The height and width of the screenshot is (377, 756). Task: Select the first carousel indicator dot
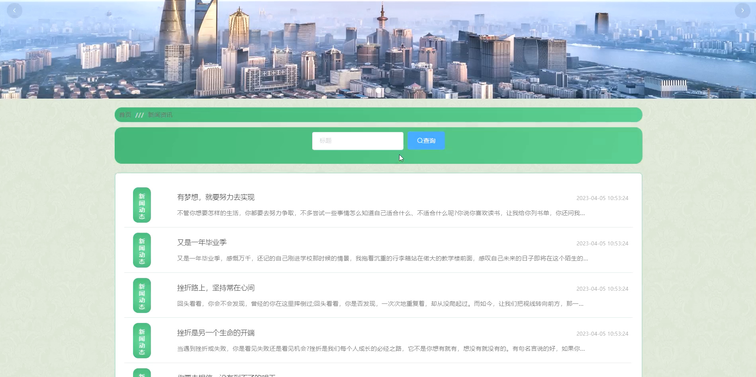(378, 90)
